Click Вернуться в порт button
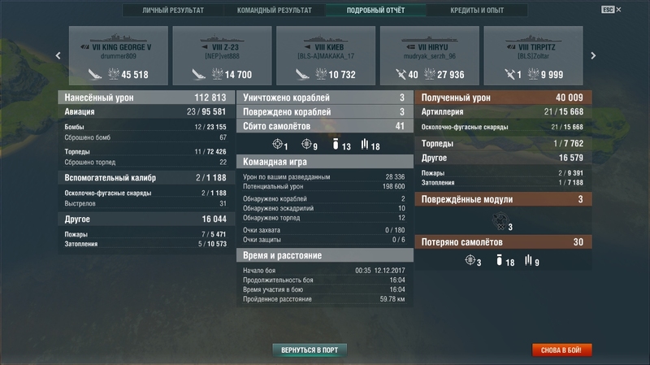650x365 pixels. pyautogui.click(x=310, y=350)
